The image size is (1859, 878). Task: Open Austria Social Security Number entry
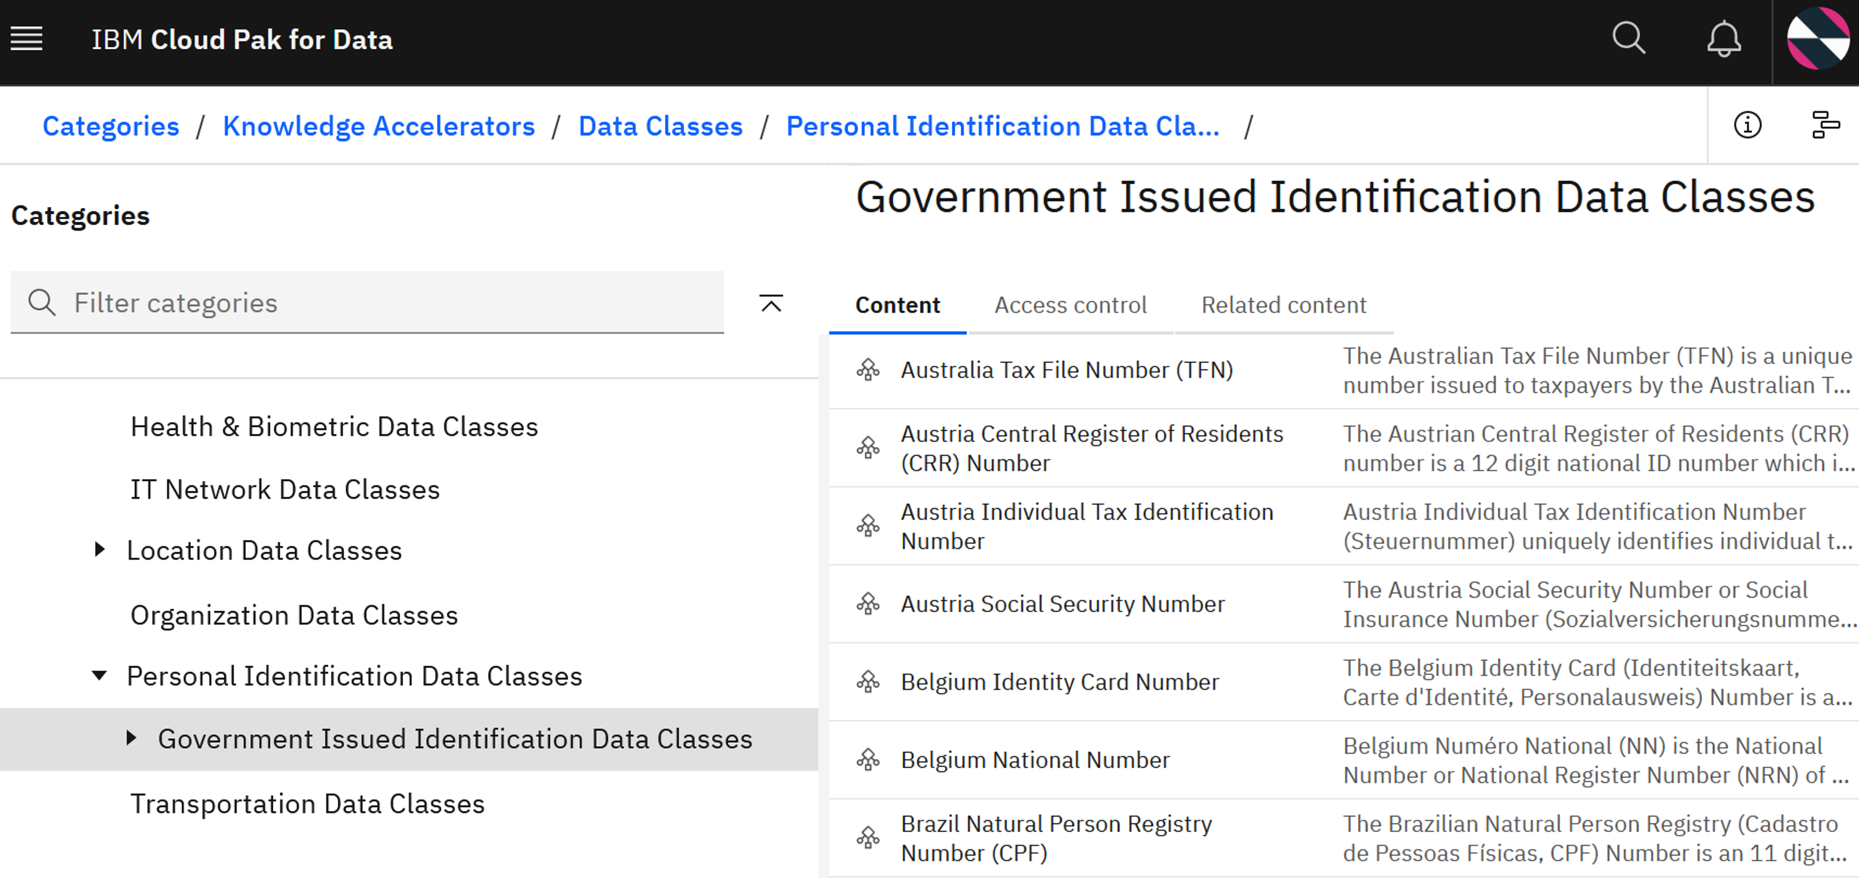1062,604
